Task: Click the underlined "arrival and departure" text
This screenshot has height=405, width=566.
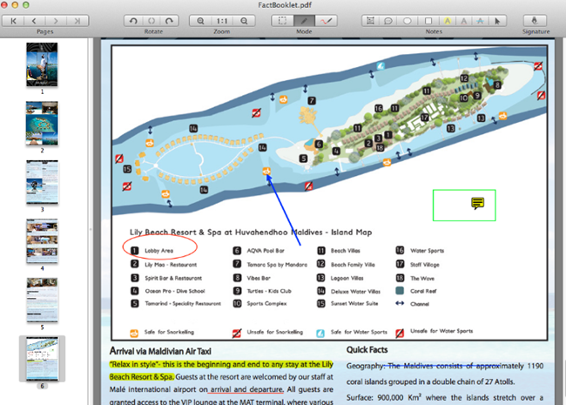Action: 246,389
